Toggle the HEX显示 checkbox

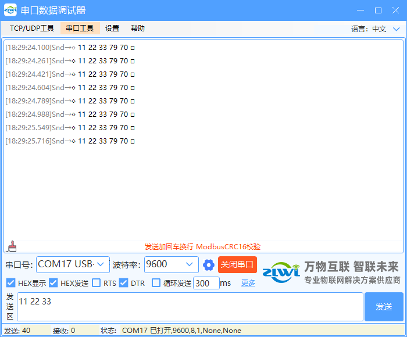pos(10,283)
